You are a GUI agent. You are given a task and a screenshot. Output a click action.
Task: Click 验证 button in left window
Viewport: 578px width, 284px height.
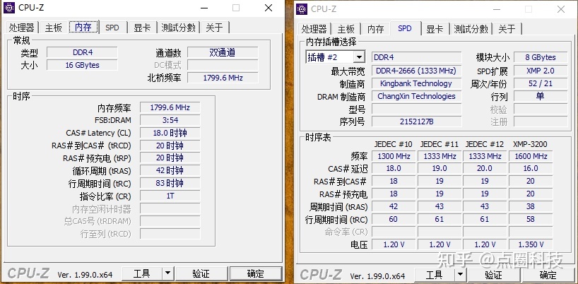(201, 273)
